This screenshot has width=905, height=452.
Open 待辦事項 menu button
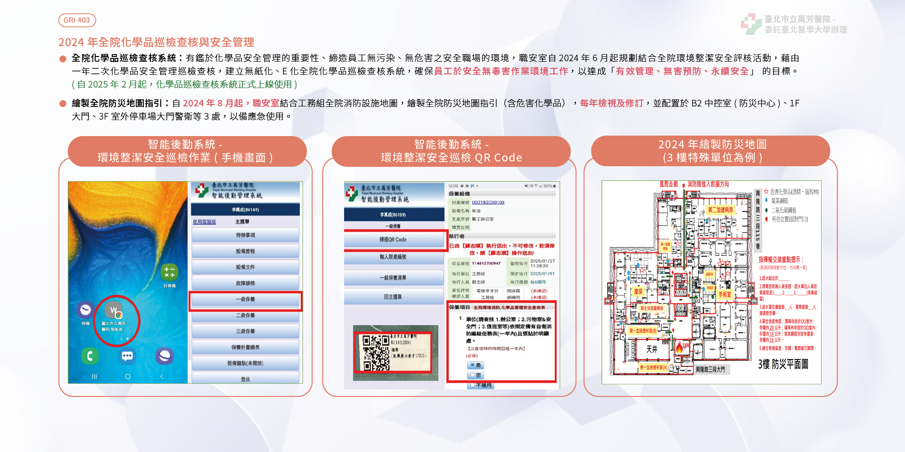tap(246, 235)
